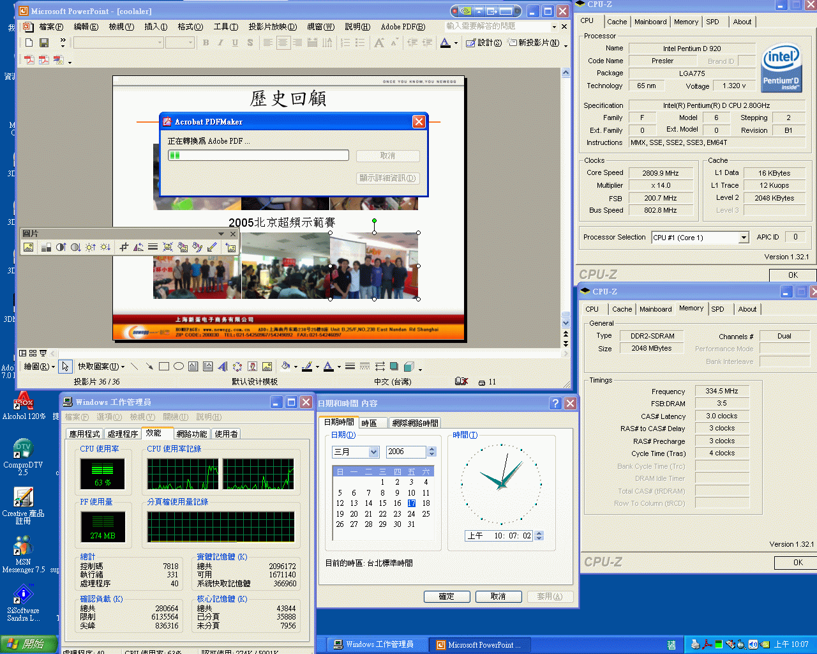The height and width of the screenshot is (654, 817).
Task: Toggle Underline formatting in PowerPoint toolbar
Action: [235, 43]
